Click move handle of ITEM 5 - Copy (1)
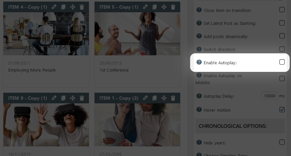This screenshot has height=156, width=291. pyautogui.click(x=164, y=7)
